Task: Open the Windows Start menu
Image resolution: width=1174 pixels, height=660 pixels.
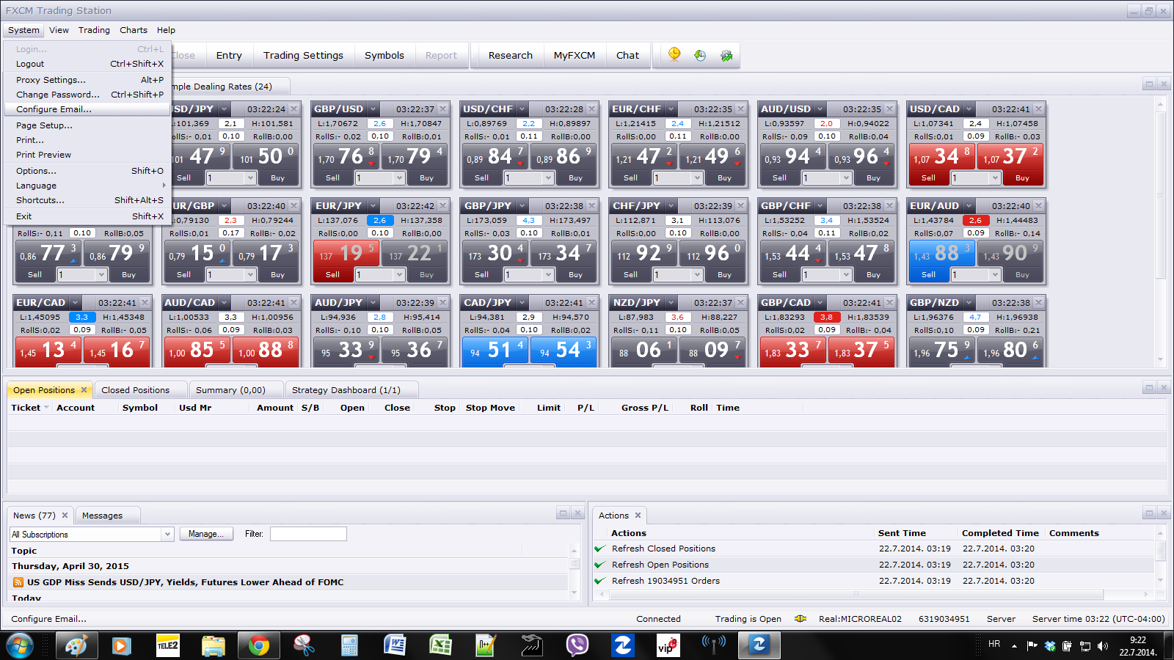Action: 20,645
